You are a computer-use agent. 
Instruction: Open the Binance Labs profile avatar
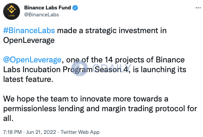[12, 12]
